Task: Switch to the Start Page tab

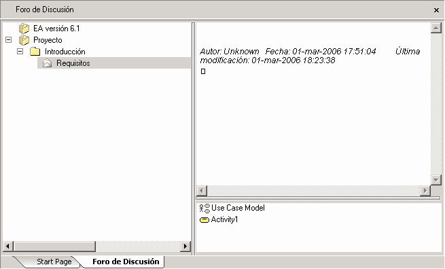Action: [x=54, y=262]
